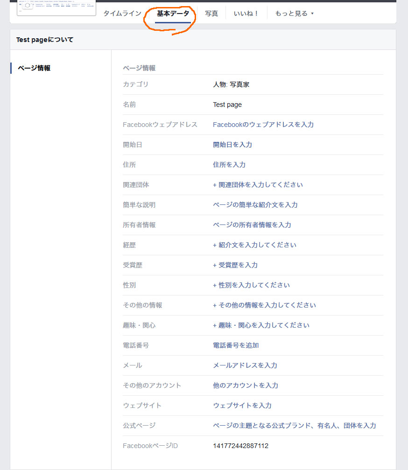Open the 写真 tab
This screenshot has height=470, width=408.
[x=211, y=14]
